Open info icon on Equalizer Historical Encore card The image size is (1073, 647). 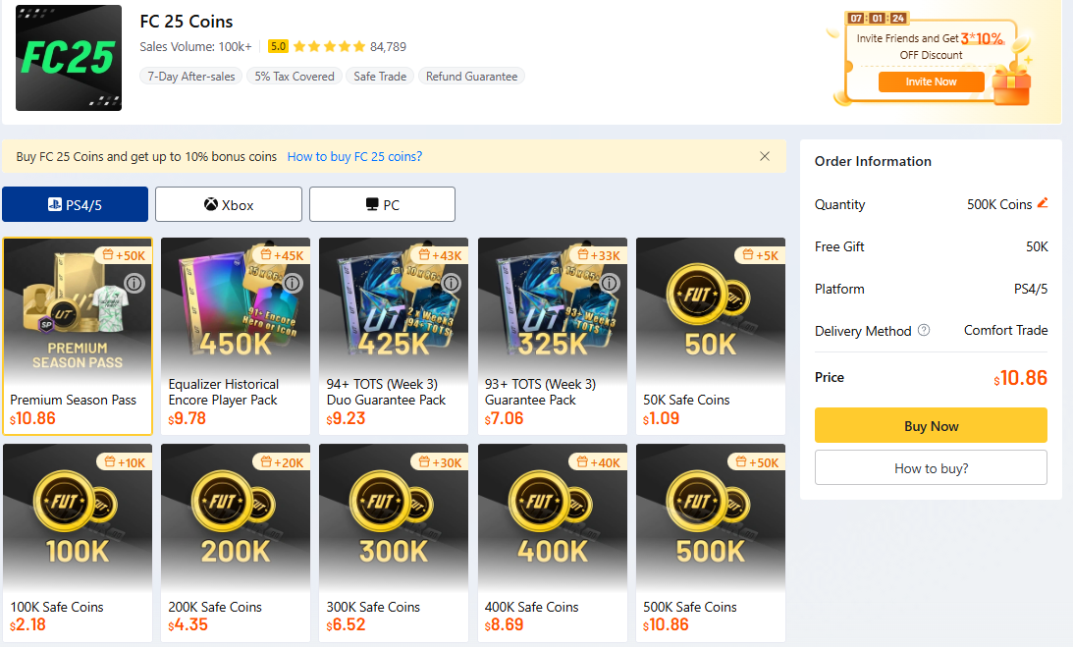tap(293, 282)
